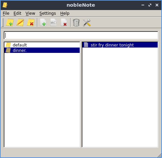
Task: Open the View menu
Action: tap(30, 13)
